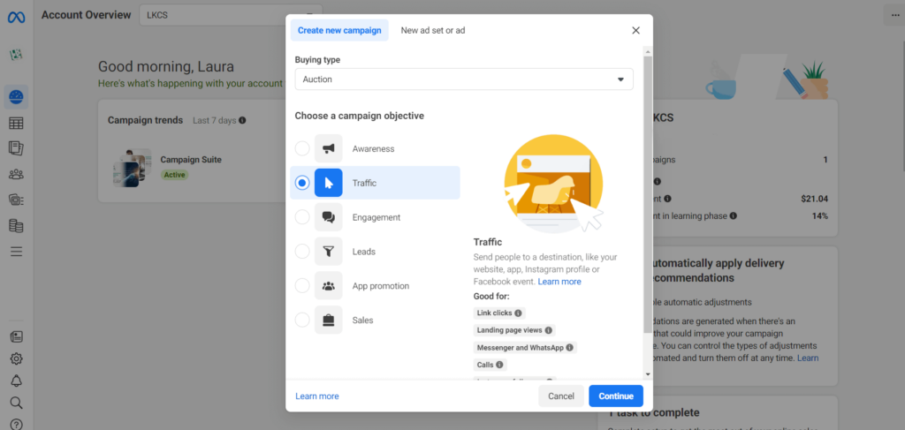905x430 pixels.
Task: Select the Create new campaign tab
Action: pyautogui.click(x=339, y=30)
